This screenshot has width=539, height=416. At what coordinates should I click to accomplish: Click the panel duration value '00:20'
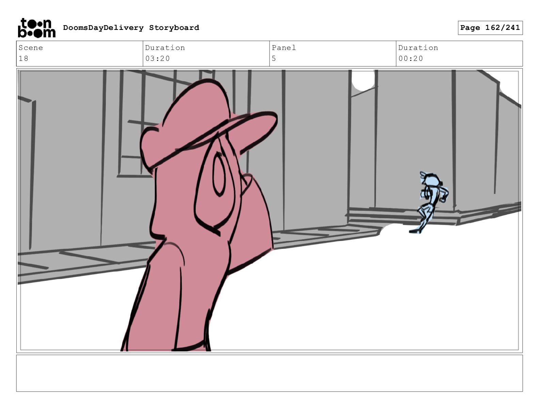click(411, 58)
